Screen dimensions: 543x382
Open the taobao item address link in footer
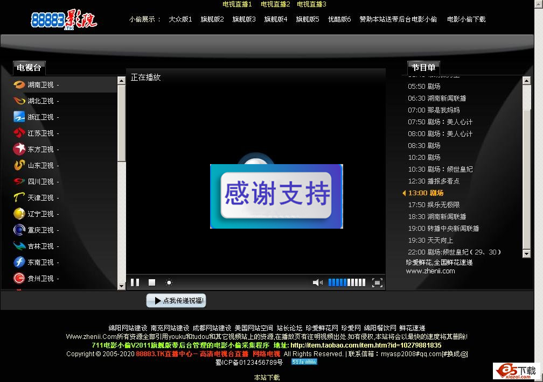pos(366,345)
